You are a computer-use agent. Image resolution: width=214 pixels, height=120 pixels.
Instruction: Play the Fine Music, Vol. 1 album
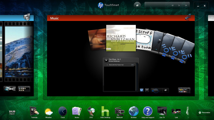coord(106,60)
